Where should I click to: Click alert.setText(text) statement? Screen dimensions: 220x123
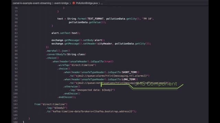coord(66,33)
